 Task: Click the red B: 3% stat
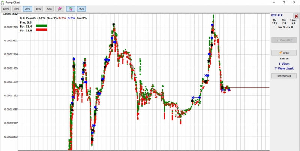(62, 18)
